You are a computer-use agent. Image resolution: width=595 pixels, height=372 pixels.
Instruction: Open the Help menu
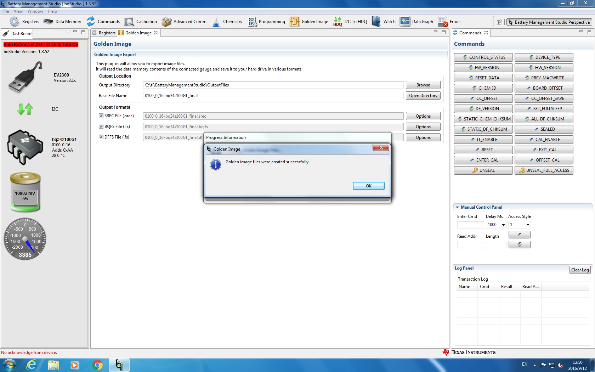(x=52, y=11)
